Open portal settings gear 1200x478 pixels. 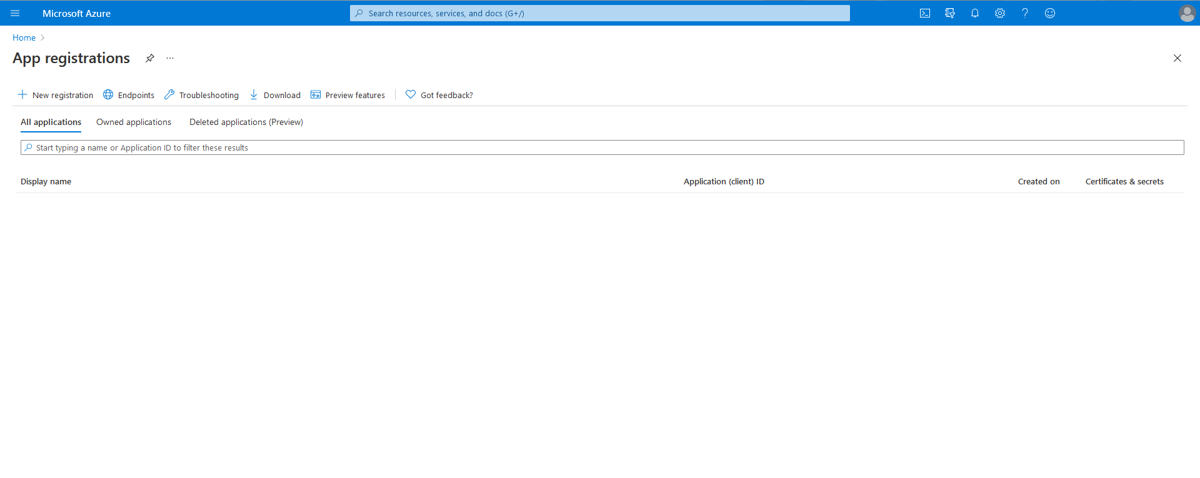pyautogui.click(x=1000, y=13)
